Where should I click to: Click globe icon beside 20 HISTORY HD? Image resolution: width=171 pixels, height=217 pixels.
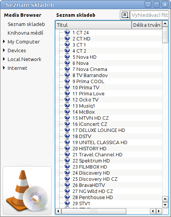point(67,148)
